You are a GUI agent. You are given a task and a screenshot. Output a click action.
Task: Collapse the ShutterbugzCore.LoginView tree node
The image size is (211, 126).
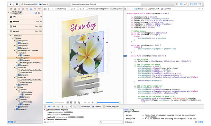pyautogui.click(x=14, y=51)
